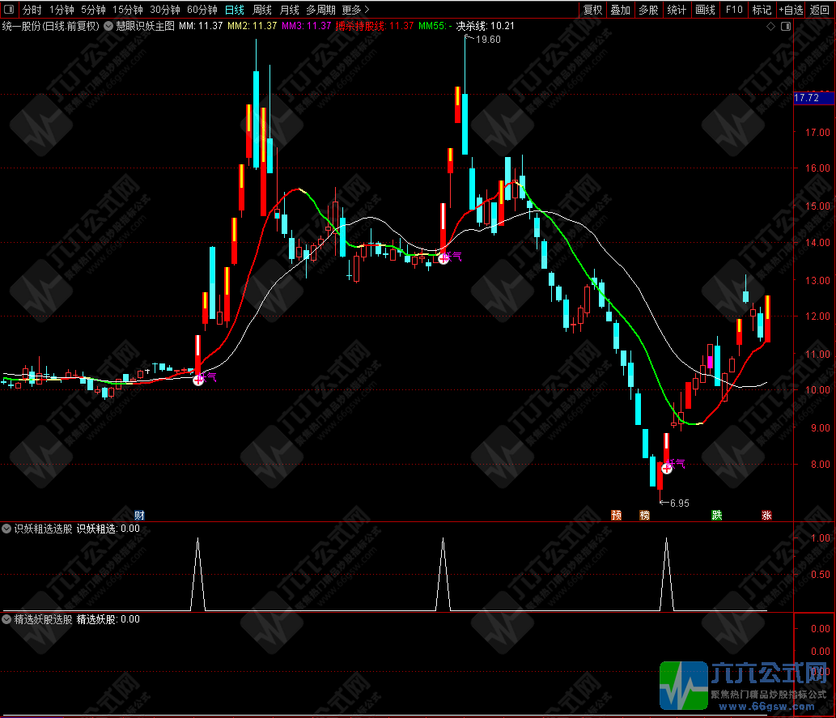Switch to 周线 weekly chart

pos(261,10)
